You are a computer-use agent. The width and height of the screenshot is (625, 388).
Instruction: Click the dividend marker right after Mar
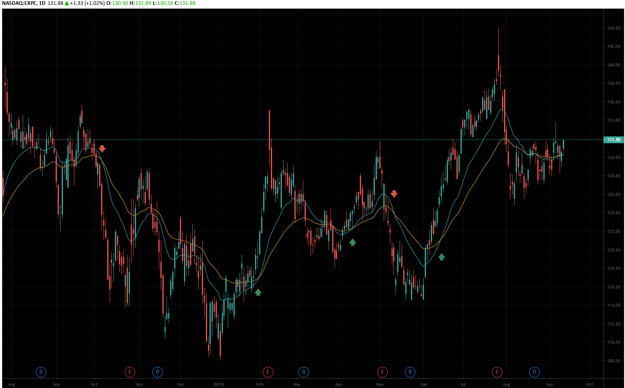pos(304,372)
